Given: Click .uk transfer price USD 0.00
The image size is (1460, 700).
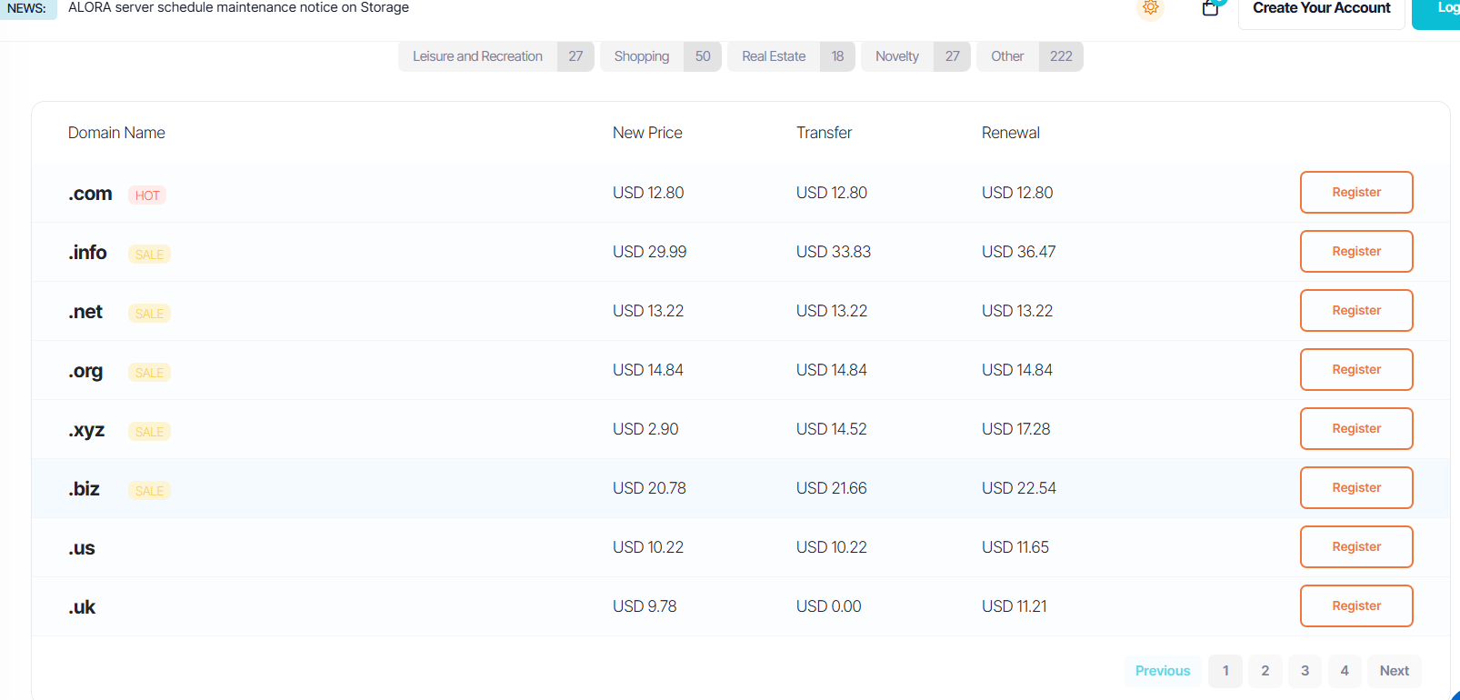Looking at the screenshot, I should 829,606.
